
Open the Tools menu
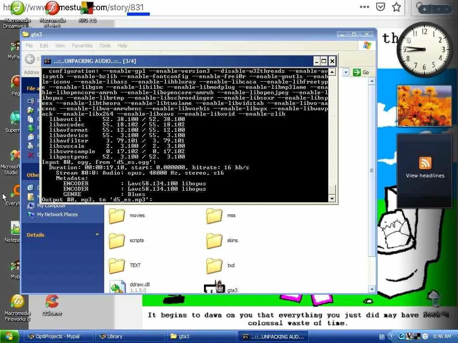point(105,46)
